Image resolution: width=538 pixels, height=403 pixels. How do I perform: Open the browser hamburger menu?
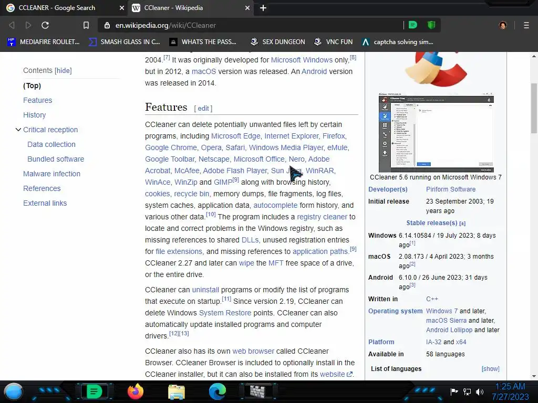coord(526,25)
